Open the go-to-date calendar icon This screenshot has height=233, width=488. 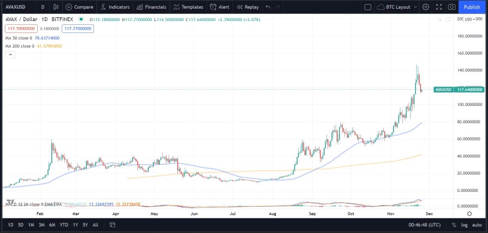(x=112, y=224)
